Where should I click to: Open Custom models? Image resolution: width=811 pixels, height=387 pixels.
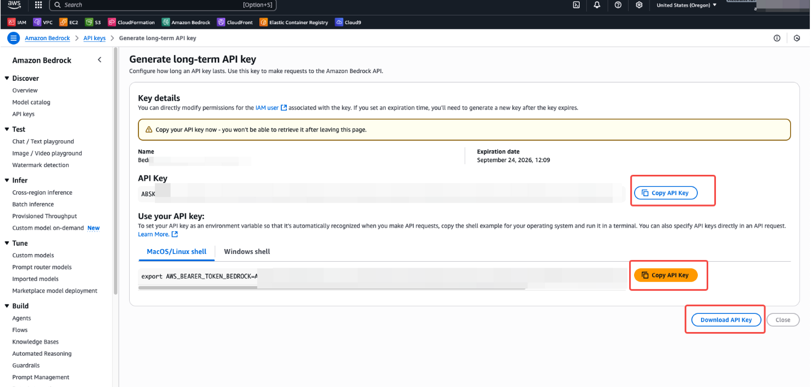pyautogui.click(x=33, y=255)
